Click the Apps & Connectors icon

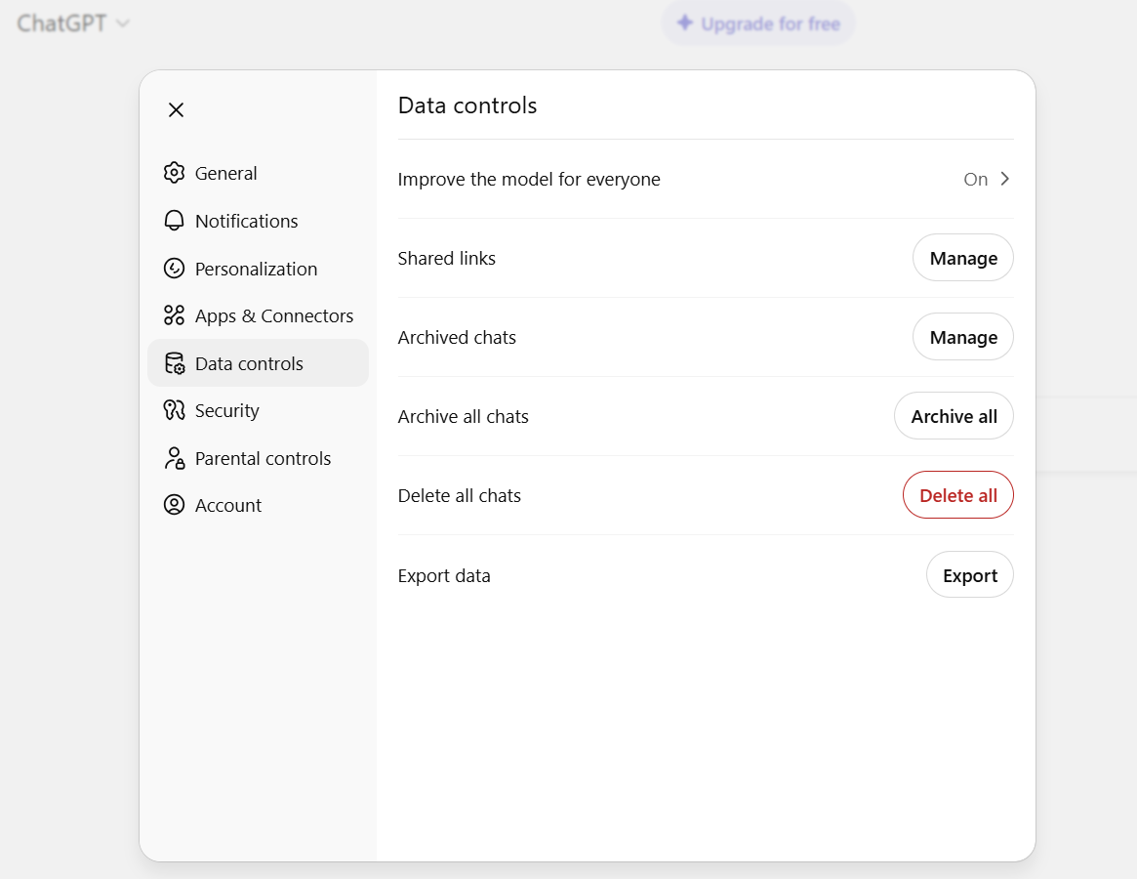click(174, 315)
